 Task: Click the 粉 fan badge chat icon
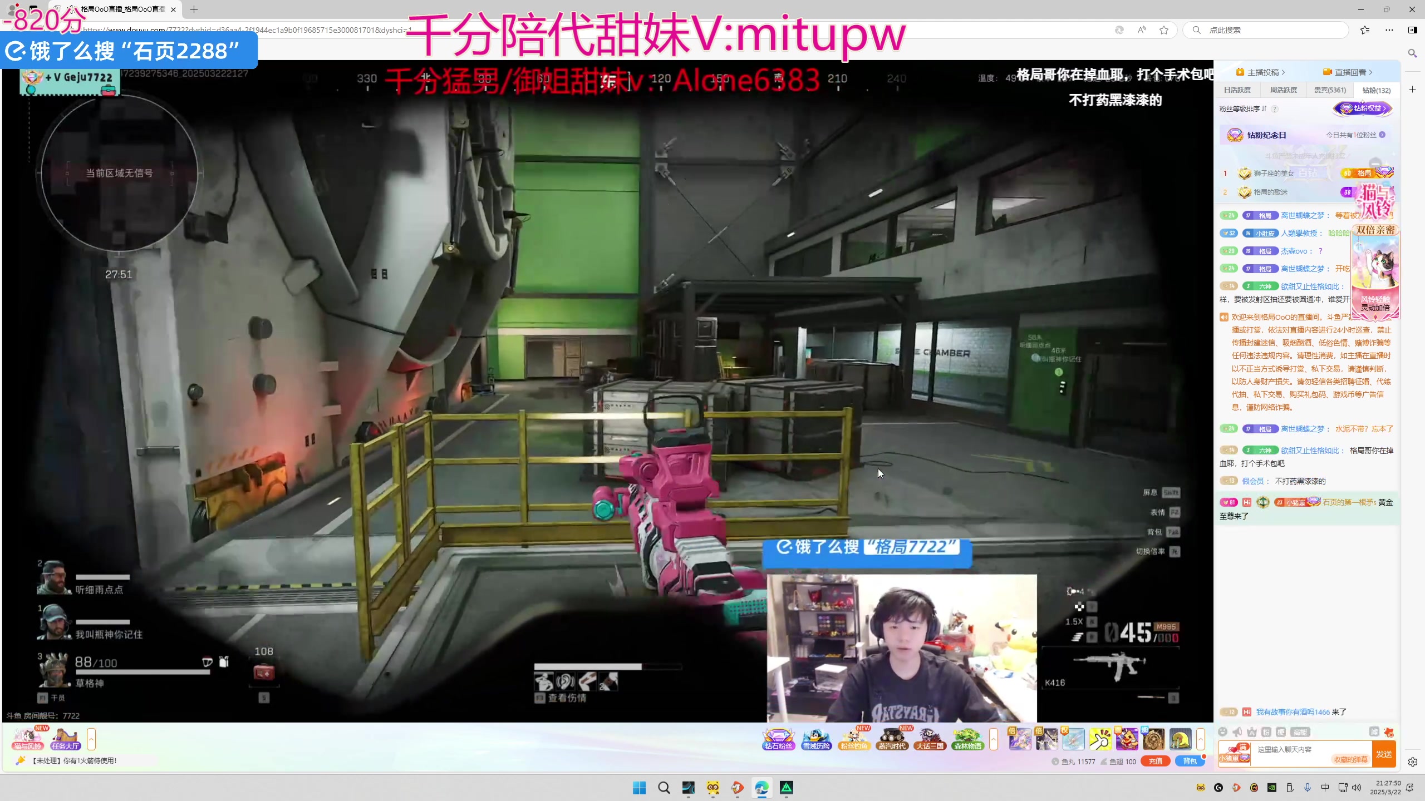pos(1266,732)
